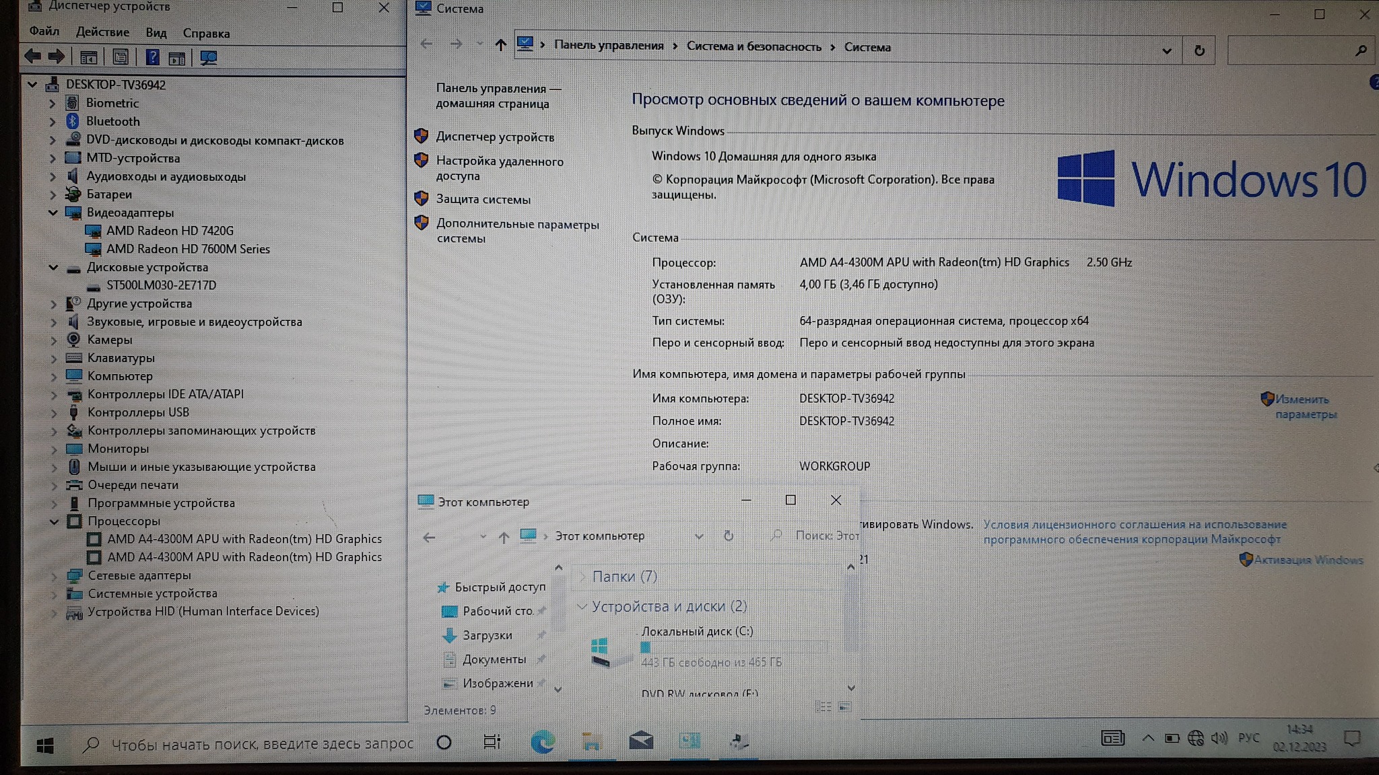Collapse the Видеоадаптеры tree node
This screenshot has width=1379, height=775.
(x=53, y=213)
